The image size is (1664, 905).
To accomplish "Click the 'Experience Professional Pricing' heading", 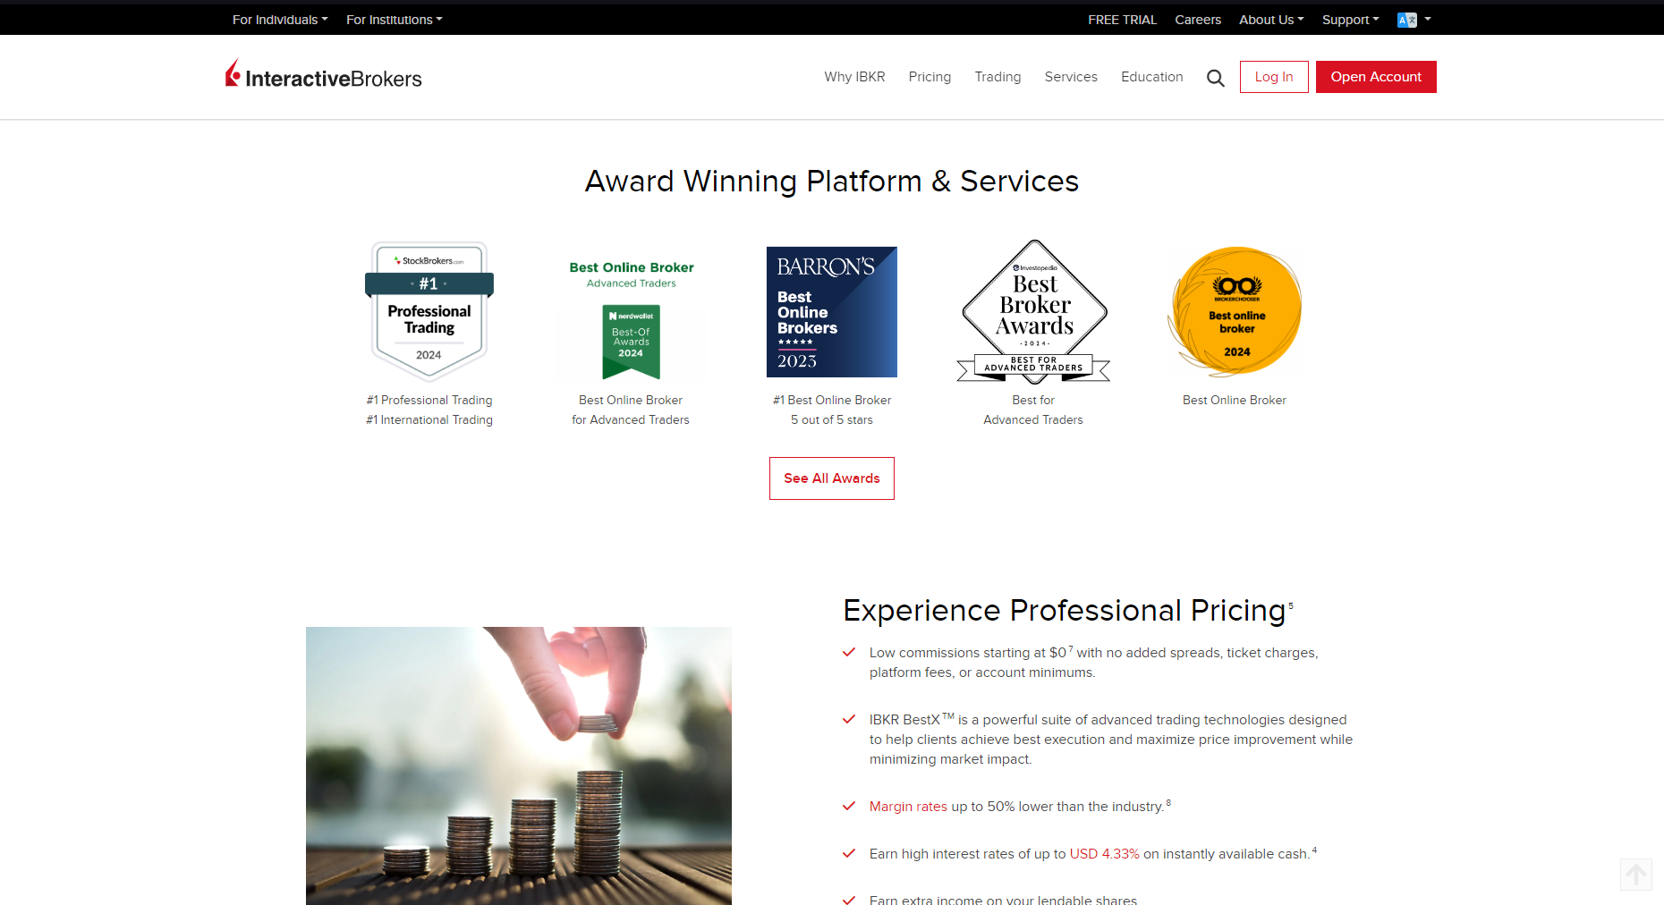I will pyautogui.click(x=1065, y=610).
